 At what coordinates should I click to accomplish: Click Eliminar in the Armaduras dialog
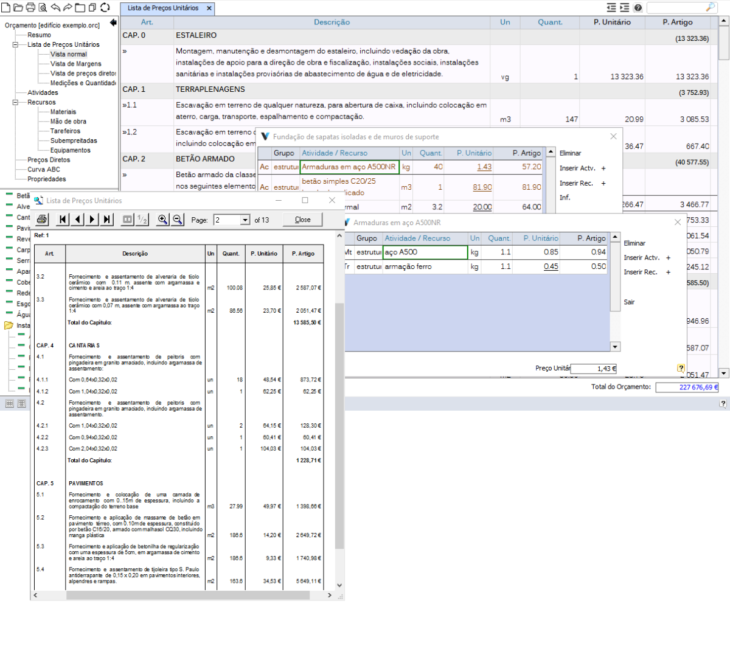pyautogui.click(x=634, y=243)
